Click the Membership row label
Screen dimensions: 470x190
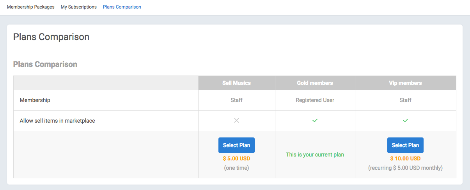point(35,100)
